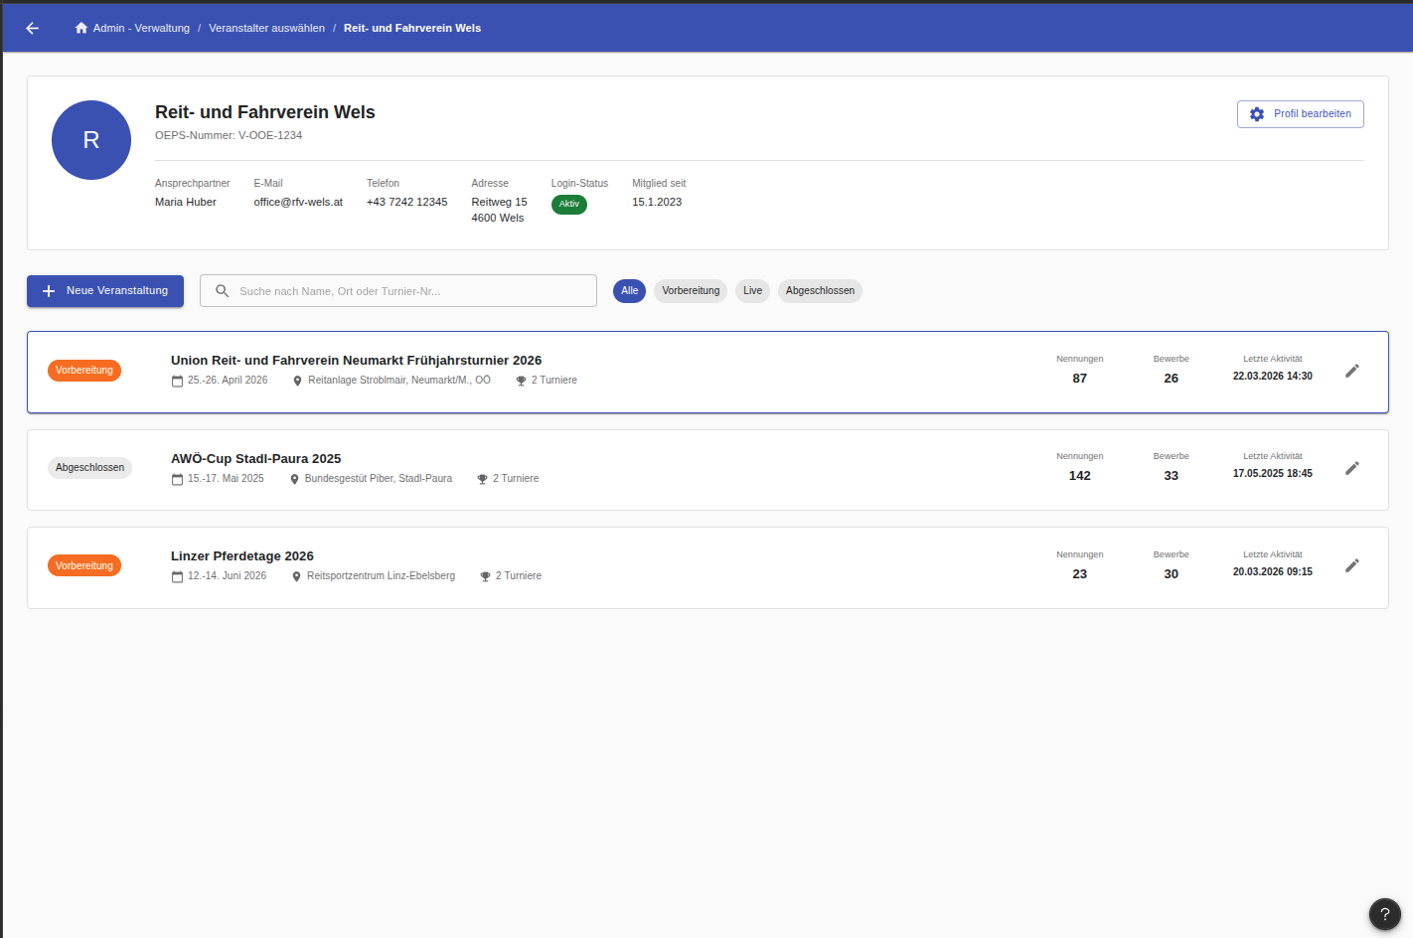This screenshot has width=1413, height=938.
Task: Select the Alle filter chip
Action: tap(629, 291)
